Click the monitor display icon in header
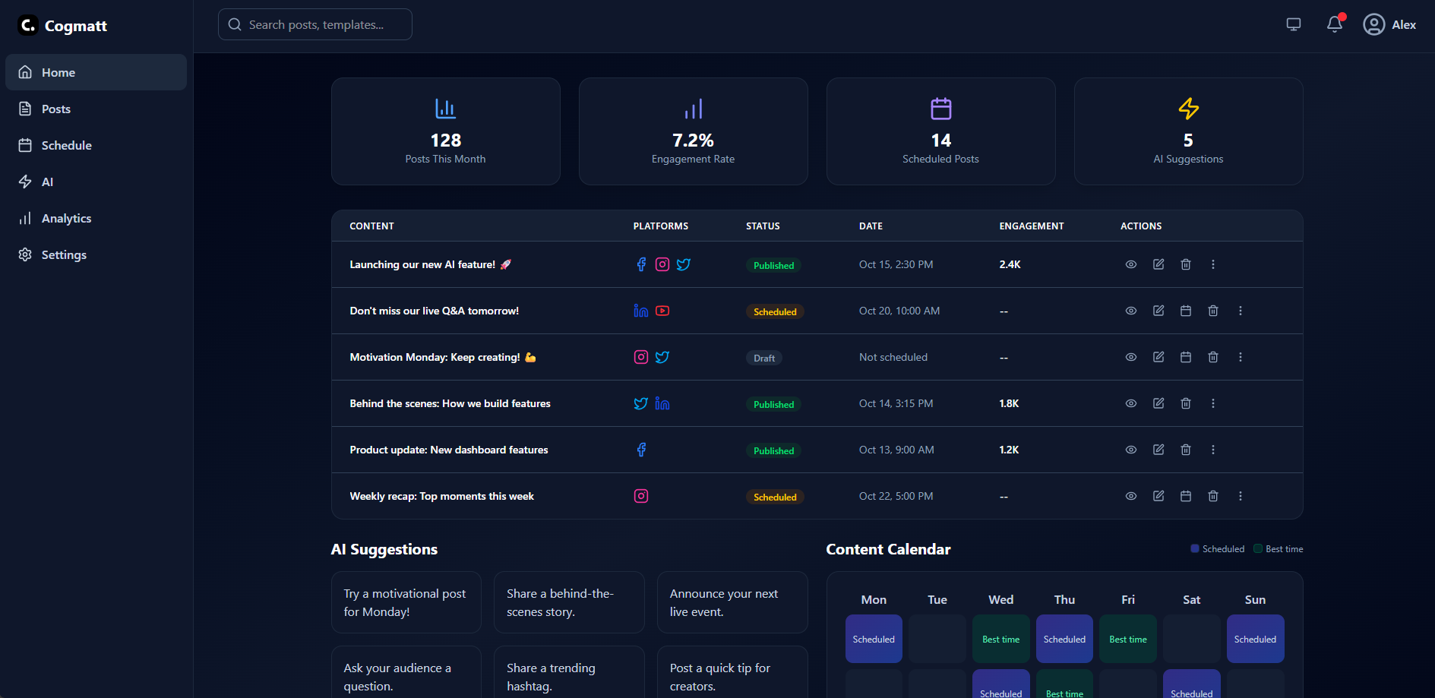Viewport: 1435px width, 698px height. point(1294,24)
